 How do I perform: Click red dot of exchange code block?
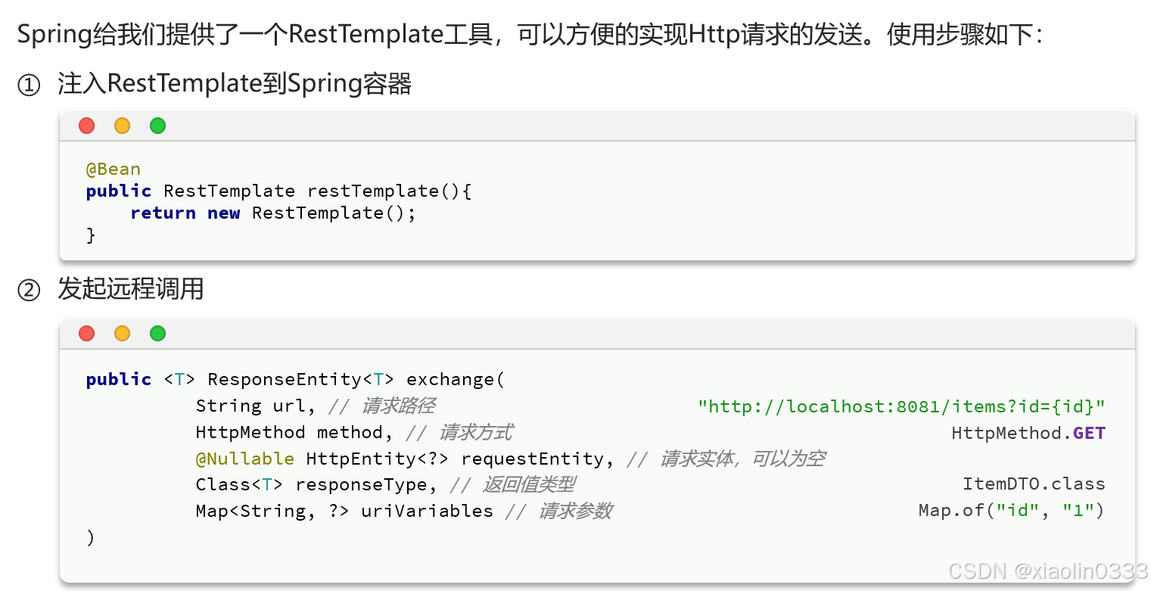coord(87,333)
